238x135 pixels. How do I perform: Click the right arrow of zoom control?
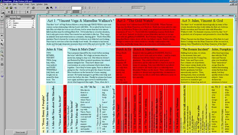[28, 12]
